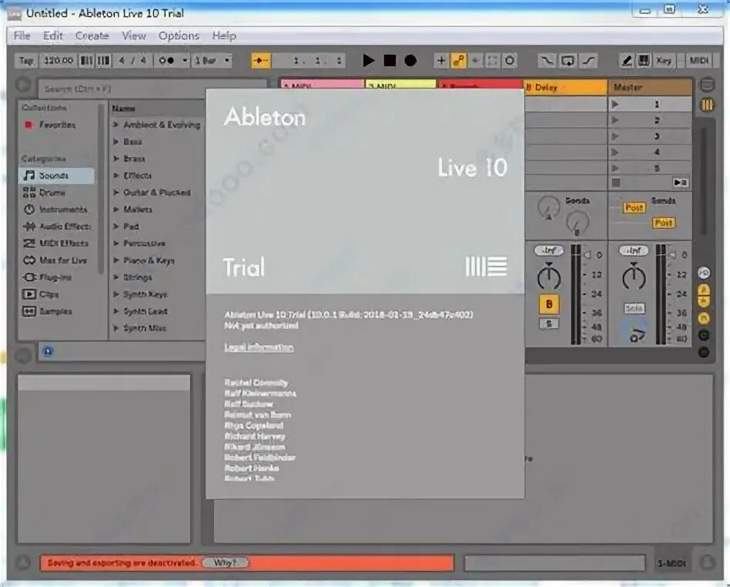Toggle the Draw Mode pencil icon
The height and width of the screenshot is (587, 730).
pyautogui.click(x=627, y=61)
